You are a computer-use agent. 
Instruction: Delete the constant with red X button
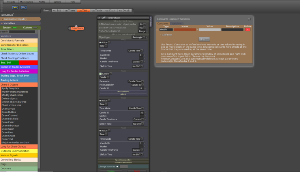pos(247,30)
